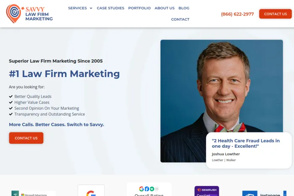The width and height of the screenshot is (294, 196).
Task: Click the 'Better Quality Leads' text
Action: (x=33, y=96)
